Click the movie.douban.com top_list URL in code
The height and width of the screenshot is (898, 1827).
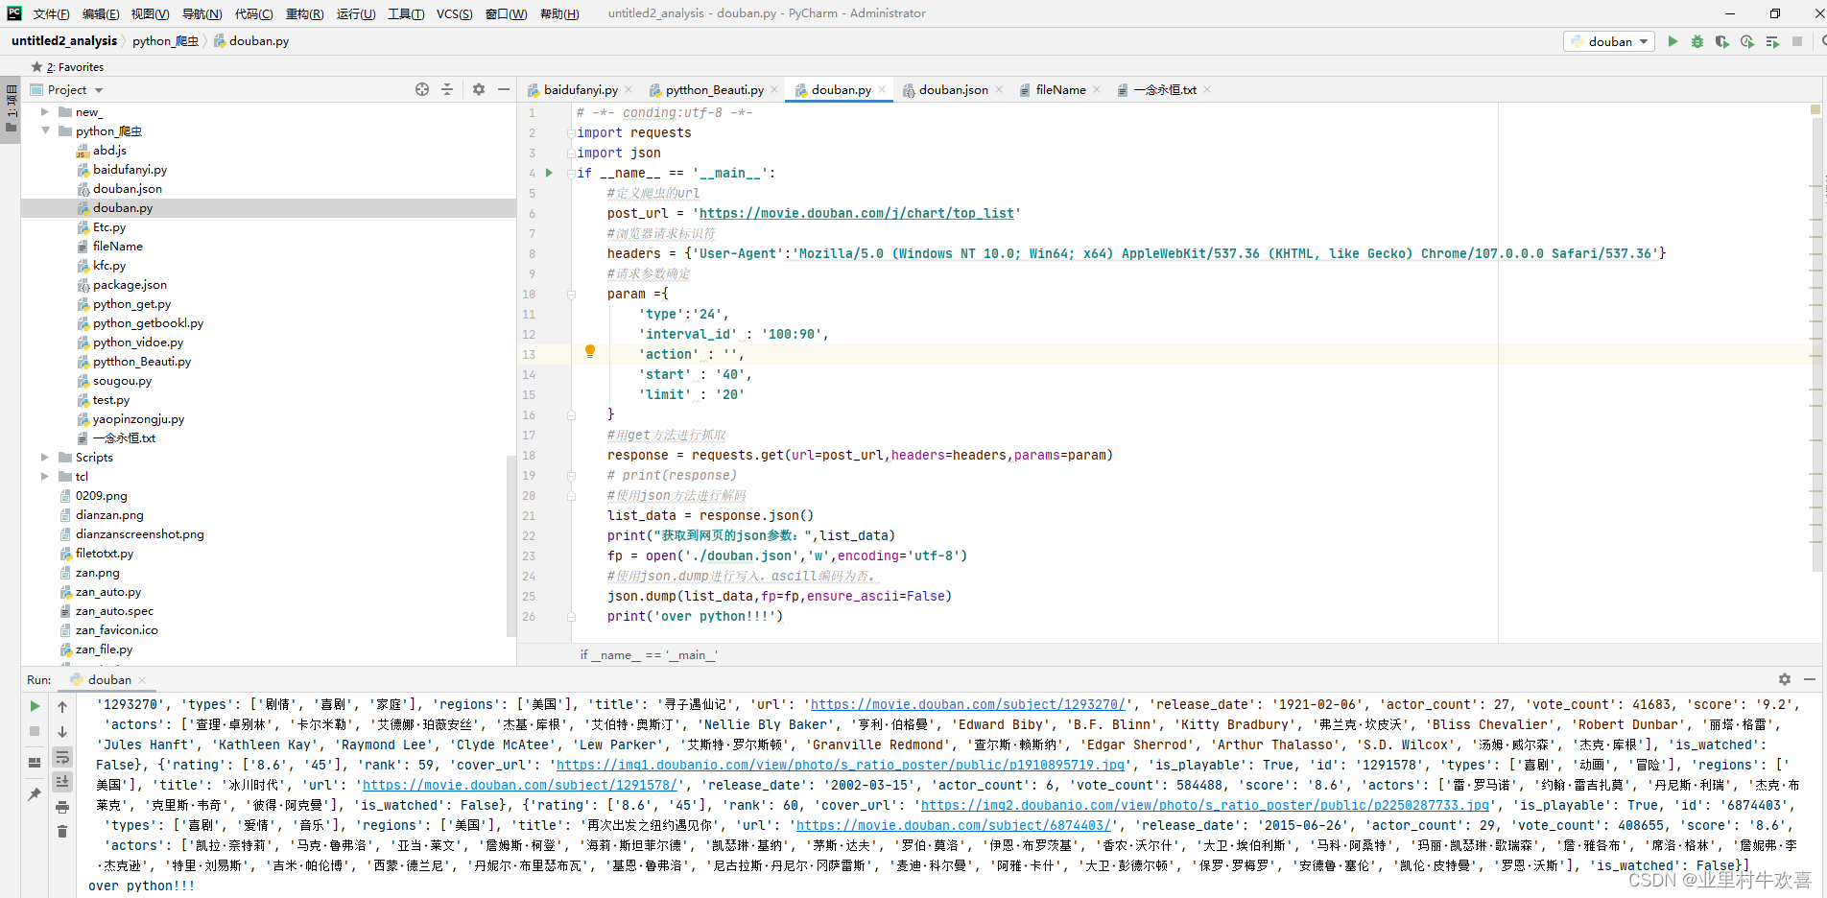click(x=856, y=213)
